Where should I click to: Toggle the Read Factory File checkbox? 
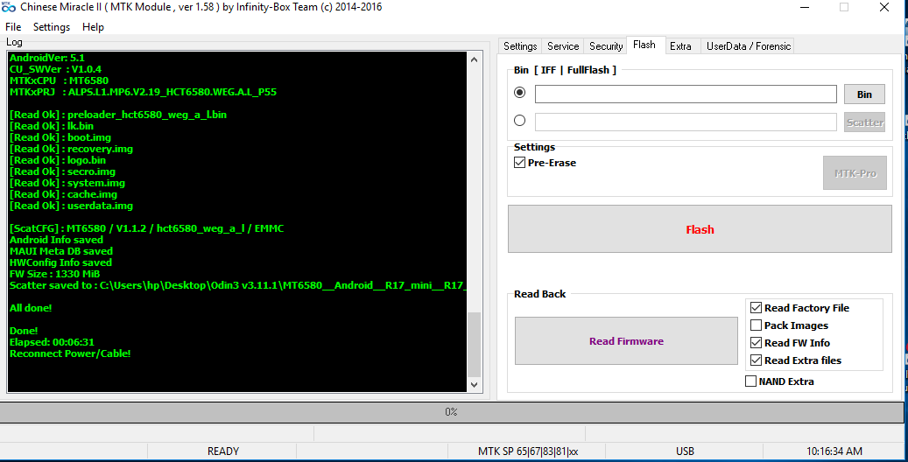756,308
